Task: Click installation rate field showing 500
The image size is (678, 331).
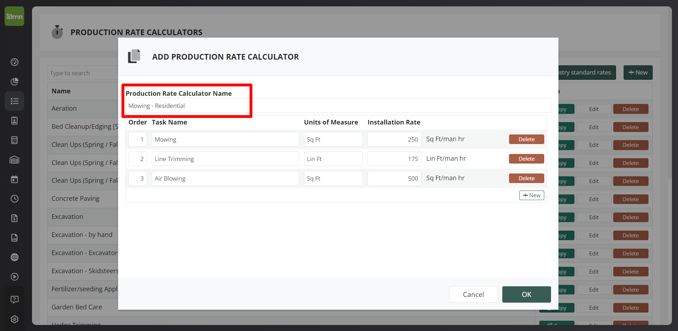Action: (394, 178)
